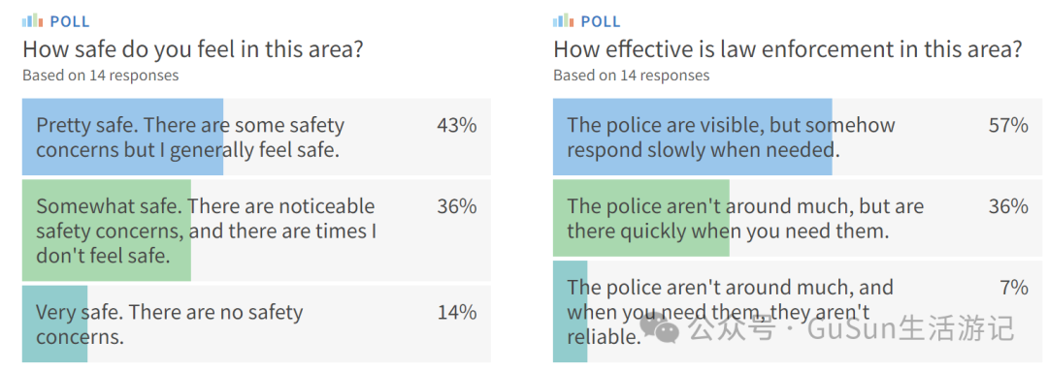1048x370 pixels.
Task: Click the 43% result value
Action: (x=456, y=125)
